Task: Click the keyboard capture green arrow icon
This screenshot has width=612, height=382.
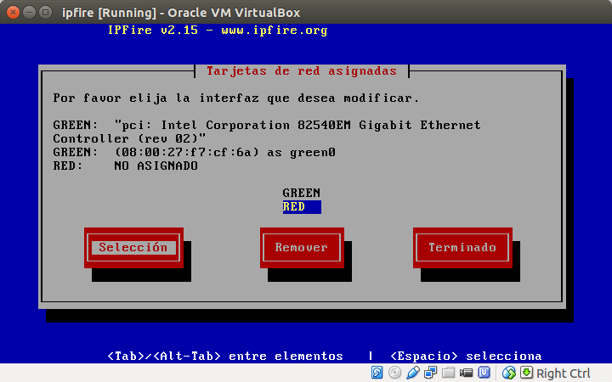Action: click(526, 373)
